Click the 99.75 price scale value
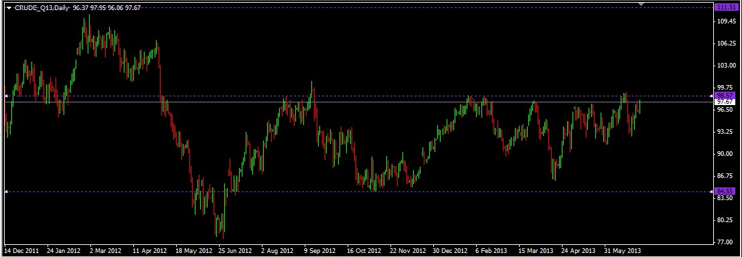 726,88
